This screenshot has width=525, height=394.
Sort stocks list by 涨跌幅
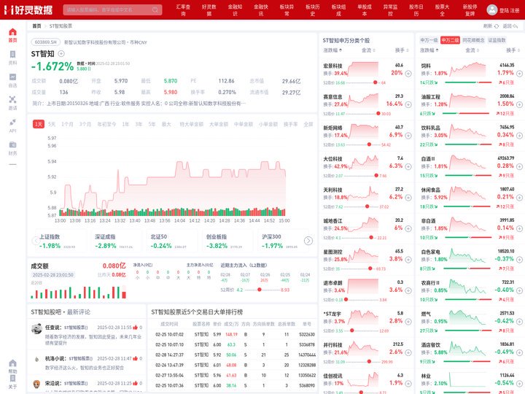332,50
